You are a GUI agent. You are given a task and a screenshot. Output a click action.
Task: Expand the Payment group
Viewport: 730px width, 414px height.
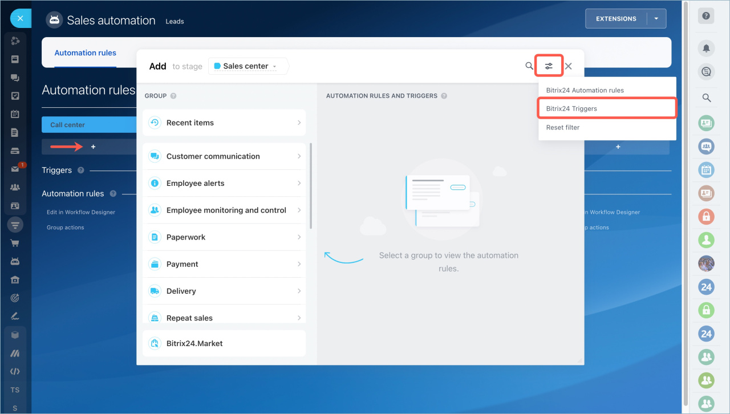[x=224, y=264]
